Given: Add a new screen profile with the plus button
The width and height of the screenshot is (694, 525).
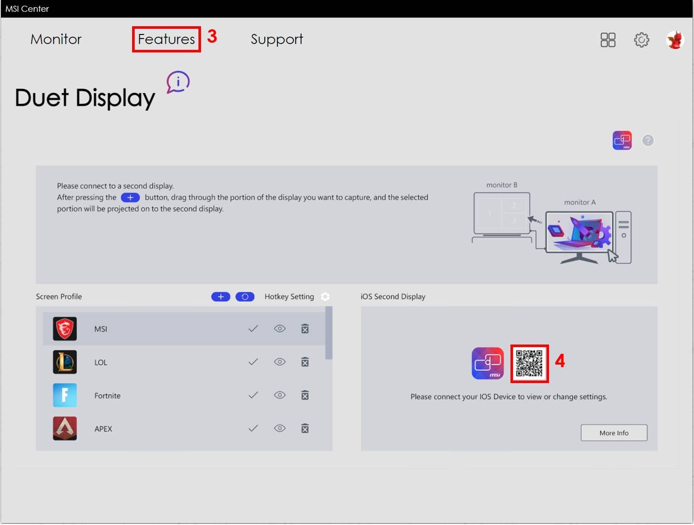Looking at the screenshot, I should coord(220,297).
